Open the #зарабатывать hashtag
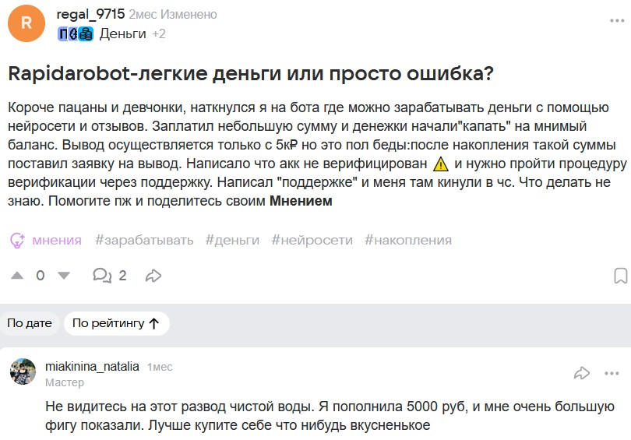 144,240
